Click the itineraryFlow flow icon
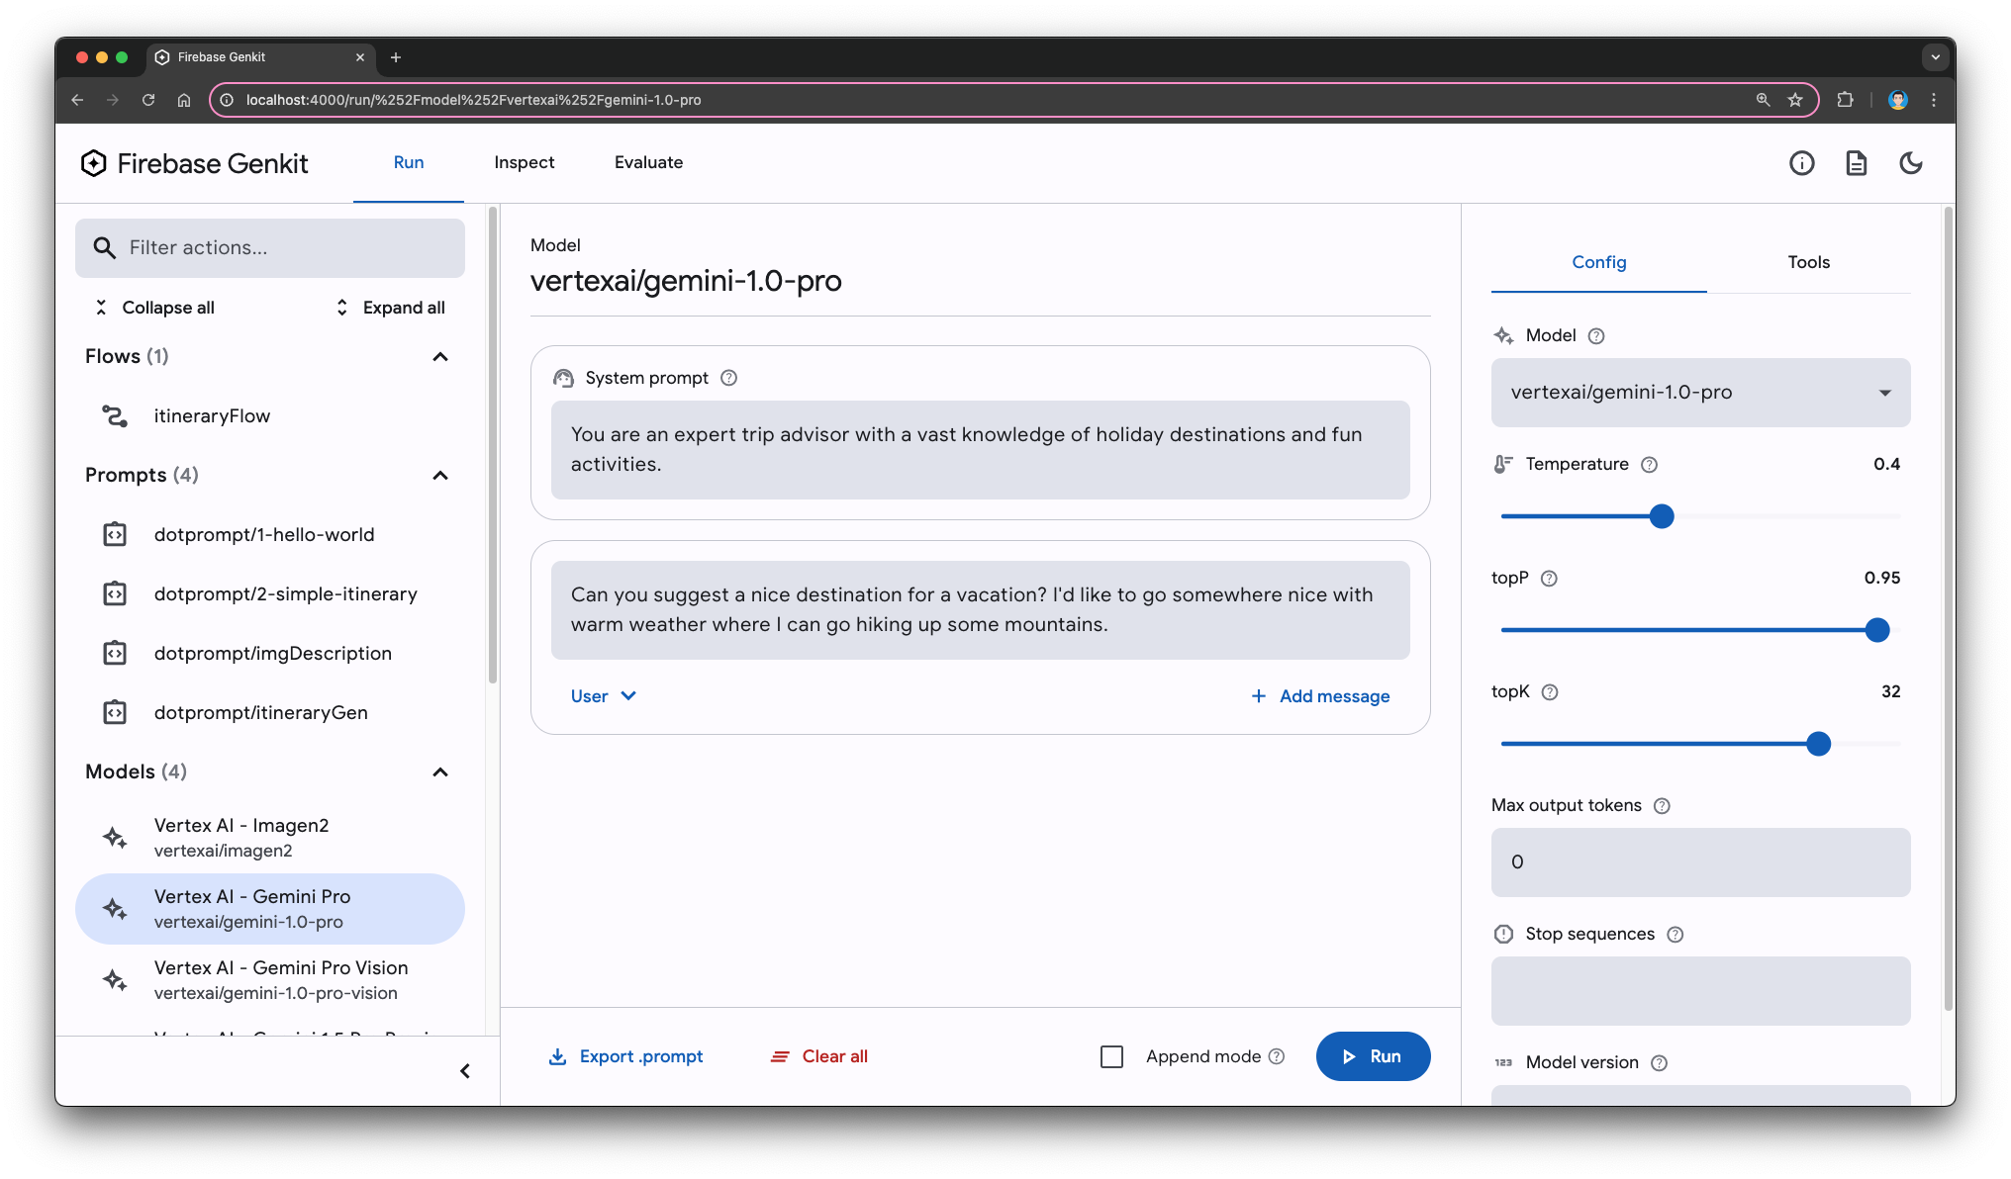The image size is (2011, 1179). 115,414
